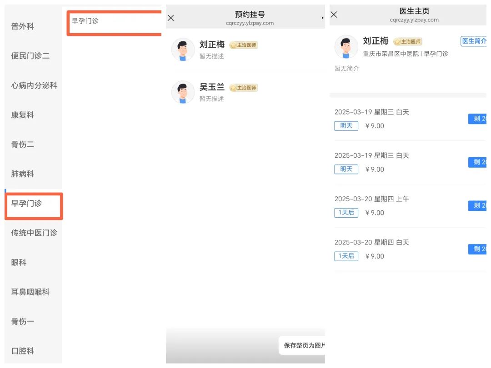Image resolution: width=491 pixels, height=368 pixels.
Task: Click the 主治医师 badge next to 吴玉兰
Action: click(x=244, y=88)
